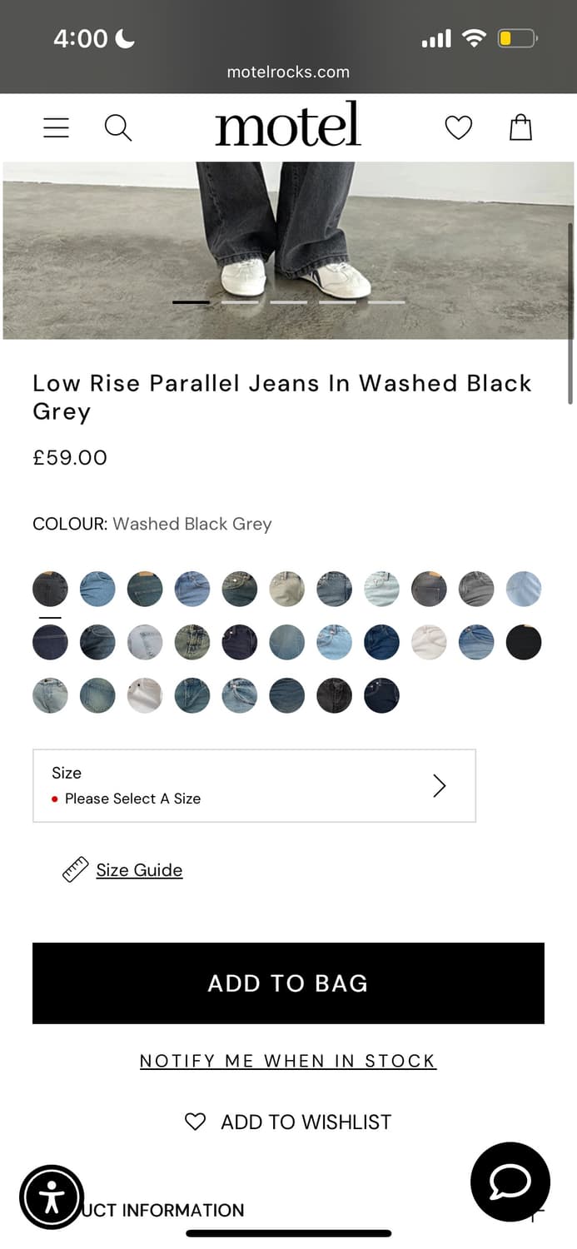The image size is (577, 1249).
Task: View the shopping bag
Action: (x=520, y=127)
